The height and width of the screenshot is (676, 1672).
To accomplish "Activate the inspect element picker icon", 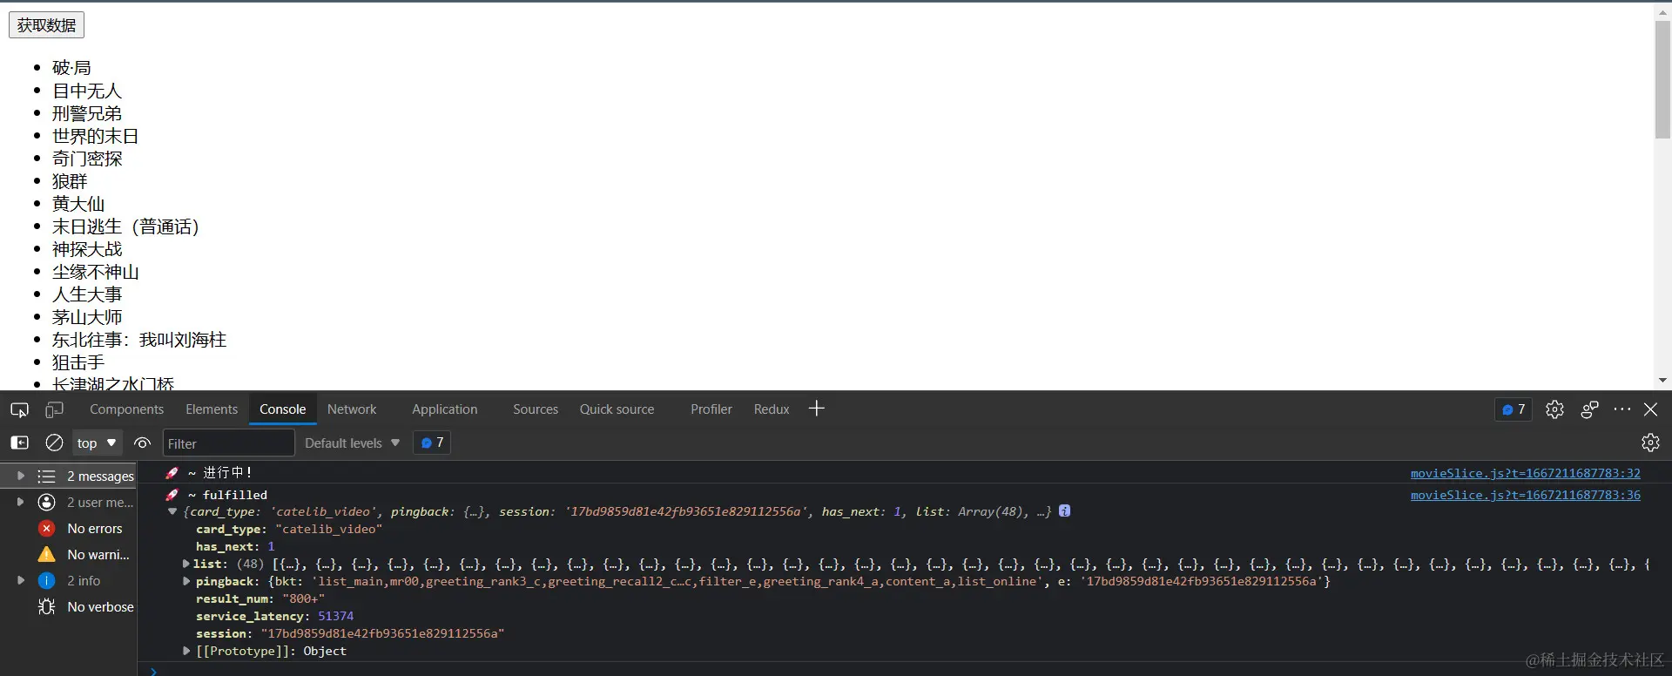I will [19, 409].
